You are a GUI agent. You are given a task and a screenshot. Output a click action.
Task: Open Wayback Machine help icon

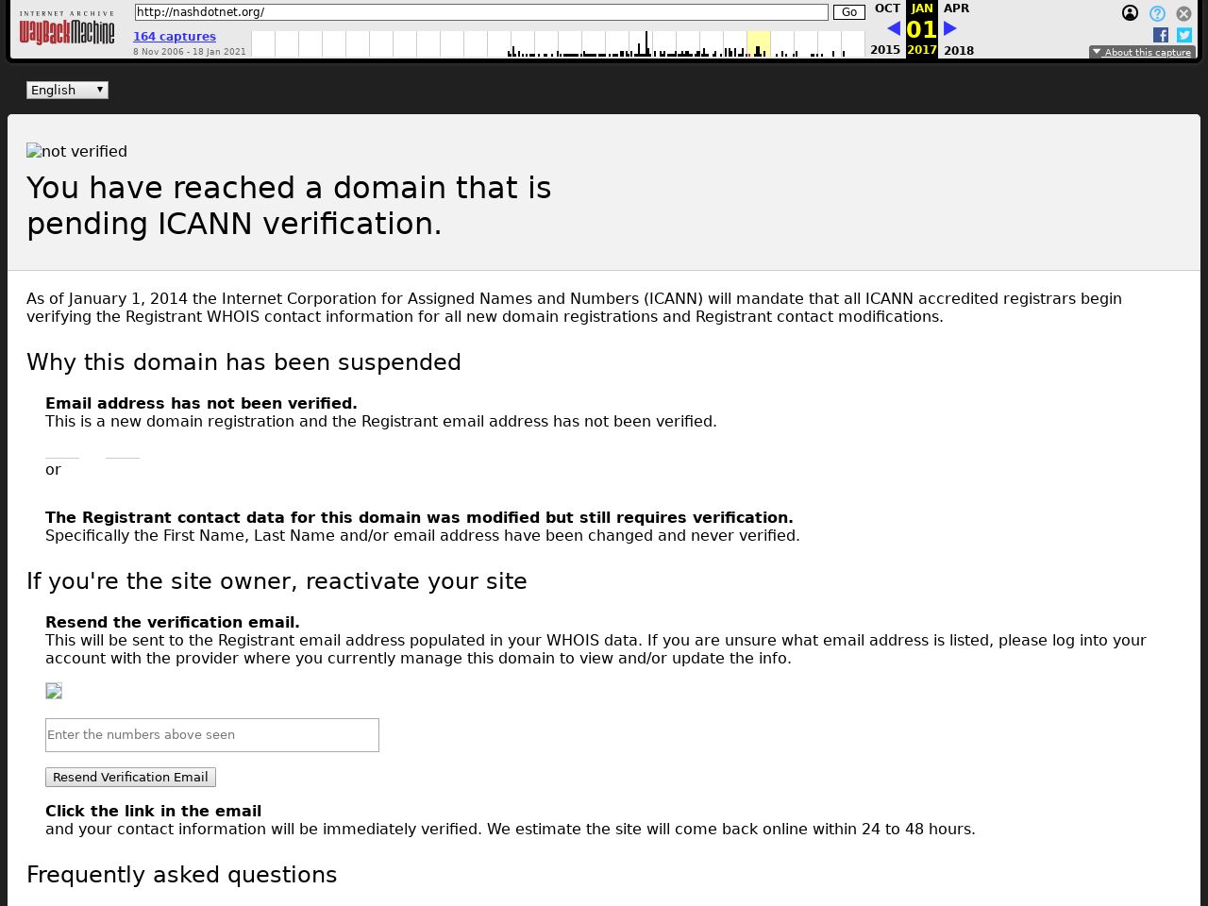pos(1157,13)
